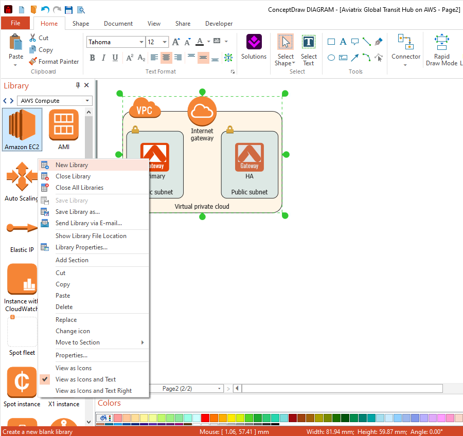Expand the AWS Compute library dropdown
The image size is (463, 436).
tap(88, 101)
